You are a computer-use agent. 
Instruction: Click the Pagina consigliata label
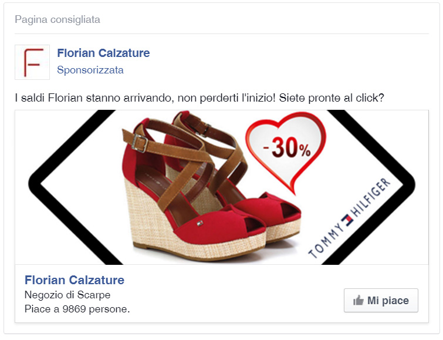[x=58, y=19]
